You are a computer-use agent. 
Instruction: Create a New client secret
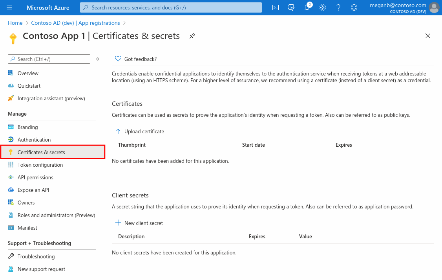coord(143,223)
